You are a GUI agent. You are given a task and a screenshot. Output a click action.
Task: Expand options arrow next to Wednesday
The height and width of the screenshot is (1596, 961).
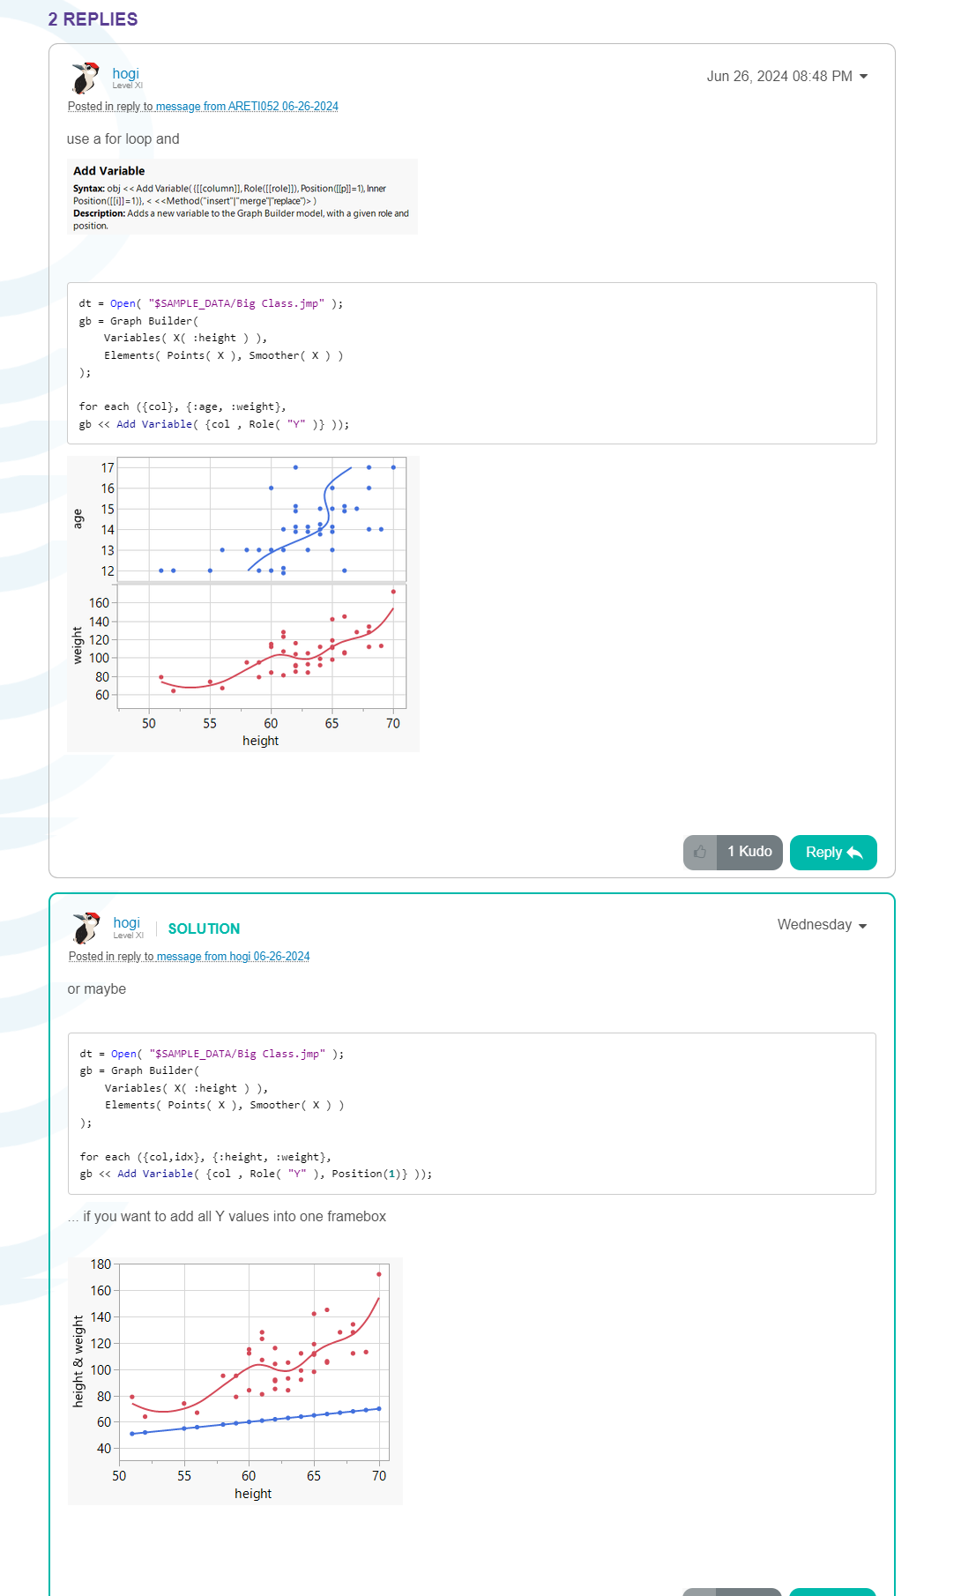click(x=862, y=926)
